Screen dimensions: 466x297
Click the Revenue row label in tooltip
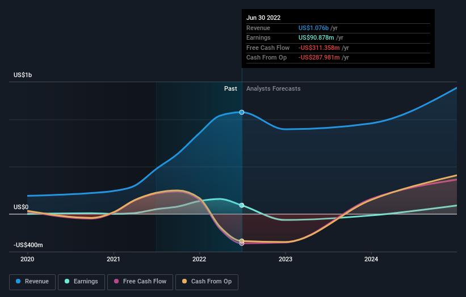coord(258,28)
